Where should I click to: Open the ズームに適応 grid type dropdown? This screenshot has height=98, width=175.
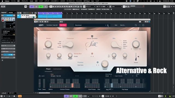pyautogui.click(x=102, y=7)
